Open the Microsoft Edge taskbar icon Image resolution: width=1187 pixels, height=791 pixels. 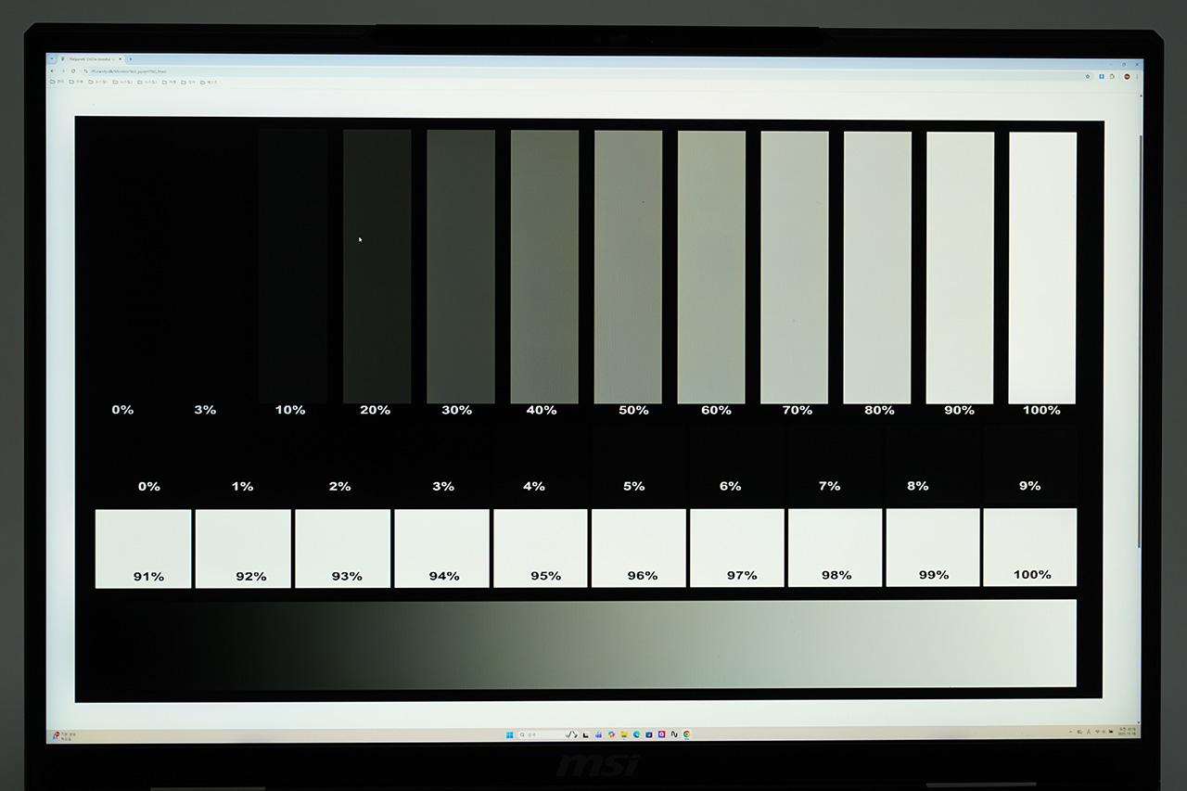click(x=636, y=734)
